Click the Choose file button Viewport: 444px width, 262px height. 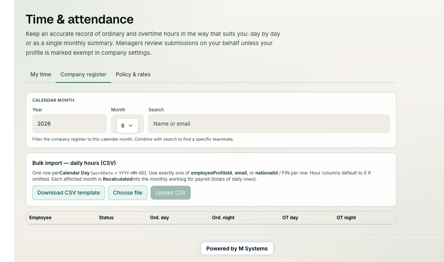tap(128, 193)
